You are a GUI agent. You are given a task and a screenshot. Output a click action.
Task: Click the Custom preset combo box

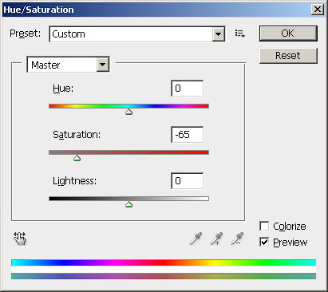coord(137,34)
